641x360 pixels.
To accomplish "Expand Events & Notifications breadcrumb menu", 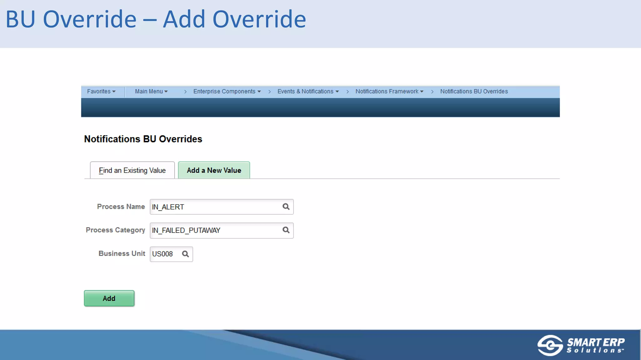I will [x=308, y=92].
